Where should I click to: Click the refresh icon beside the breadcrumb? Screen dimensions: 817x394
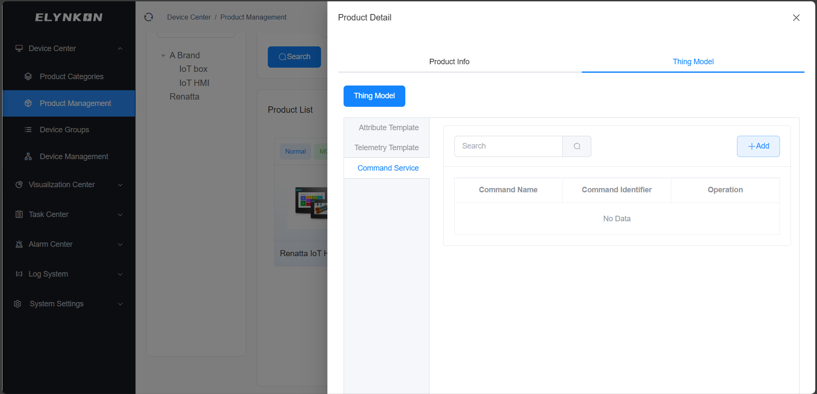(x=149, y=17)
